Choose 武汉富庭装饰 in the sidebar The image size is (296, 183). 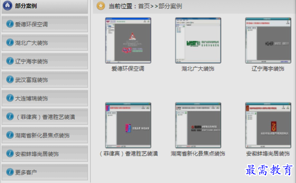pyautogui.click(x=45, y=80)
